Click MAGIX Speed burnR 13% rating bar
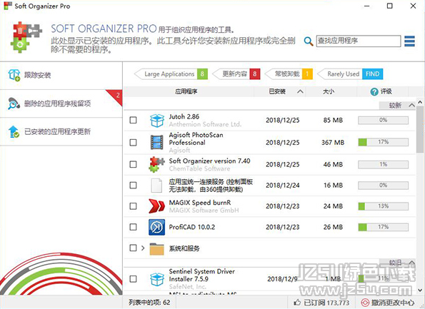 (384, 206)
